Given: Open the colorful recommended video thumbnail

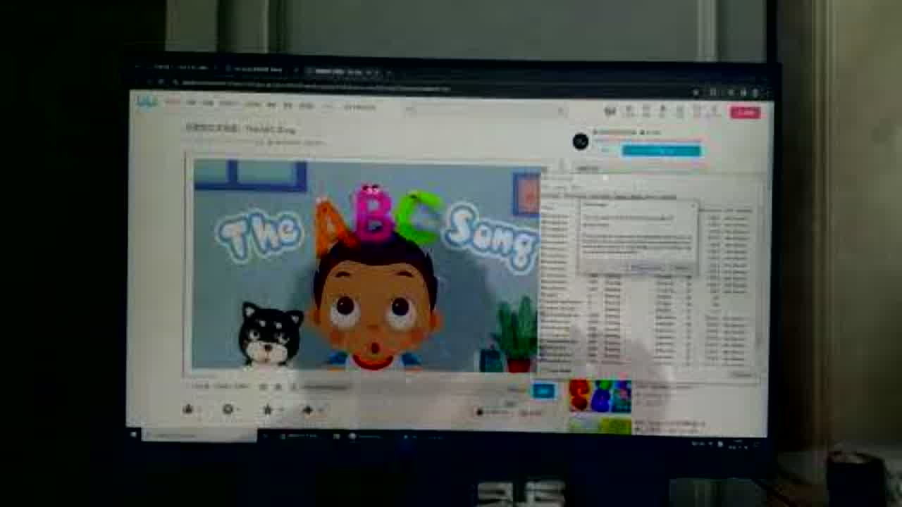Looking at the screenshot, I should click(x=600, y=396).
